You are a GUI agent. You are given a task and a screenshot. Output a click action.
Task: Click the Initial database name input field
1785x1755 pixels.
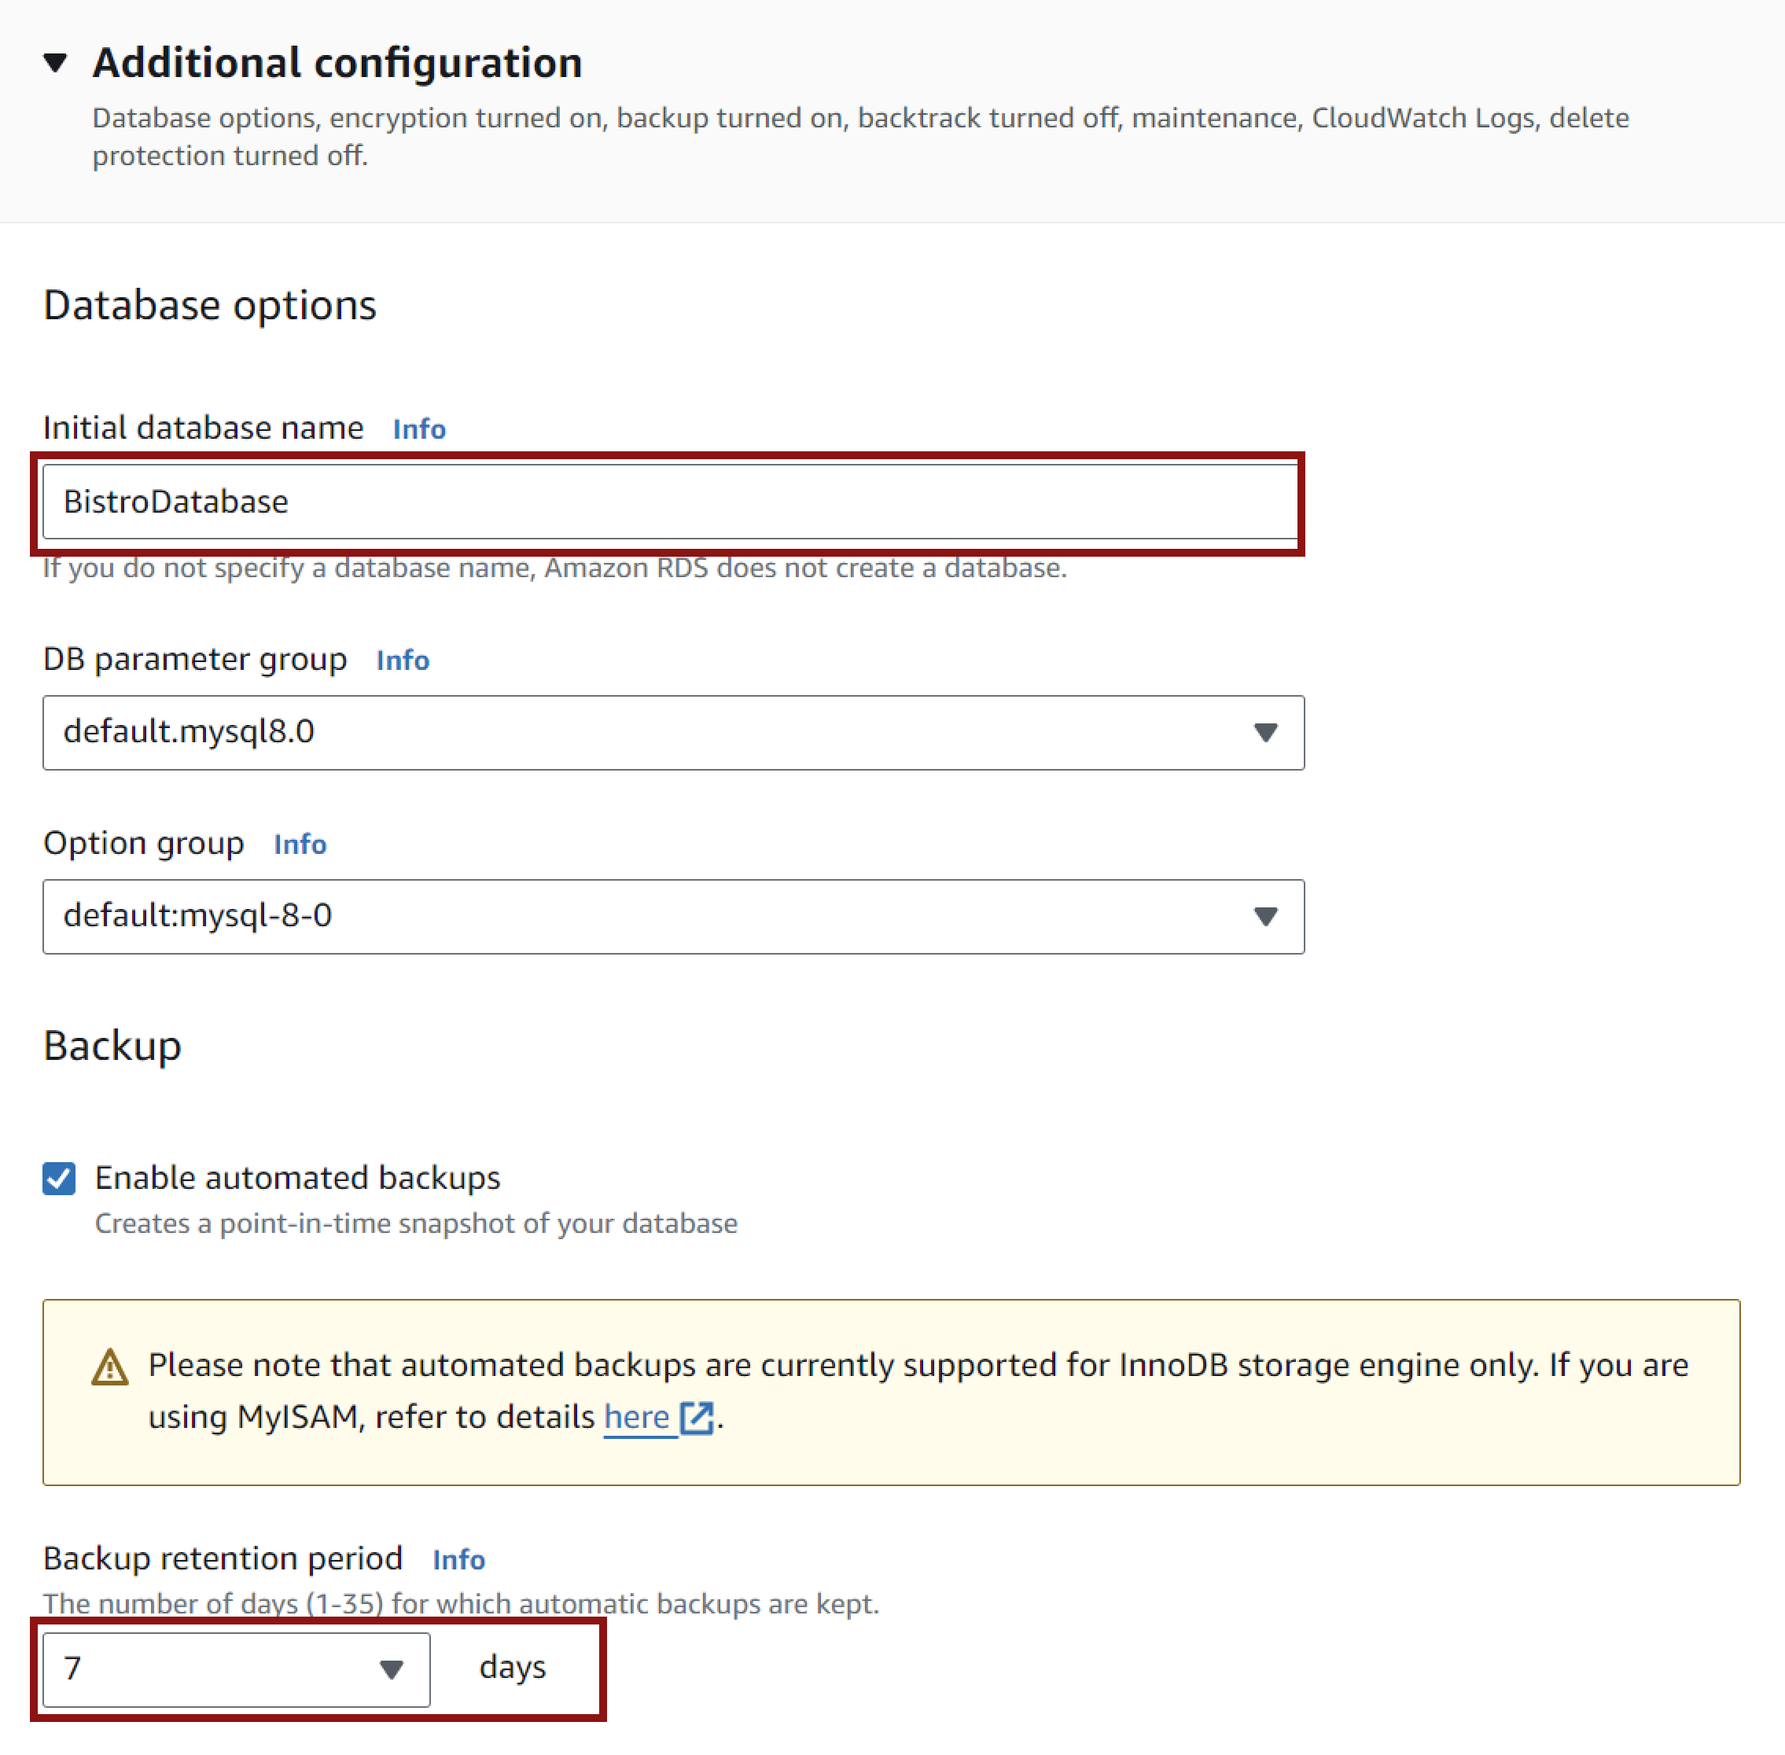pyautogui.click(x=670, y=502)
